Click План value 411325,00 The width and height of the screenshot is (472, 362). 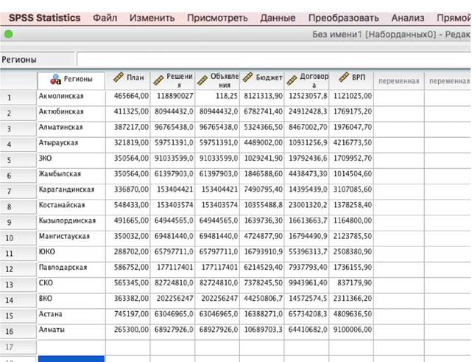[128, 112]
